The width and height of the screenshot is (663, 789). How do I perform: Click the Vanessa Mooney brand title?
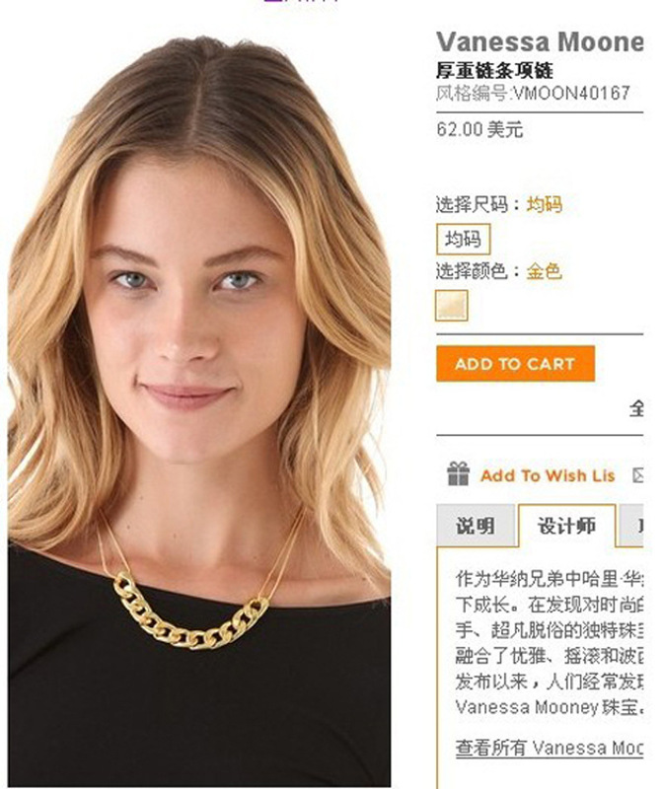pos(540,41)
